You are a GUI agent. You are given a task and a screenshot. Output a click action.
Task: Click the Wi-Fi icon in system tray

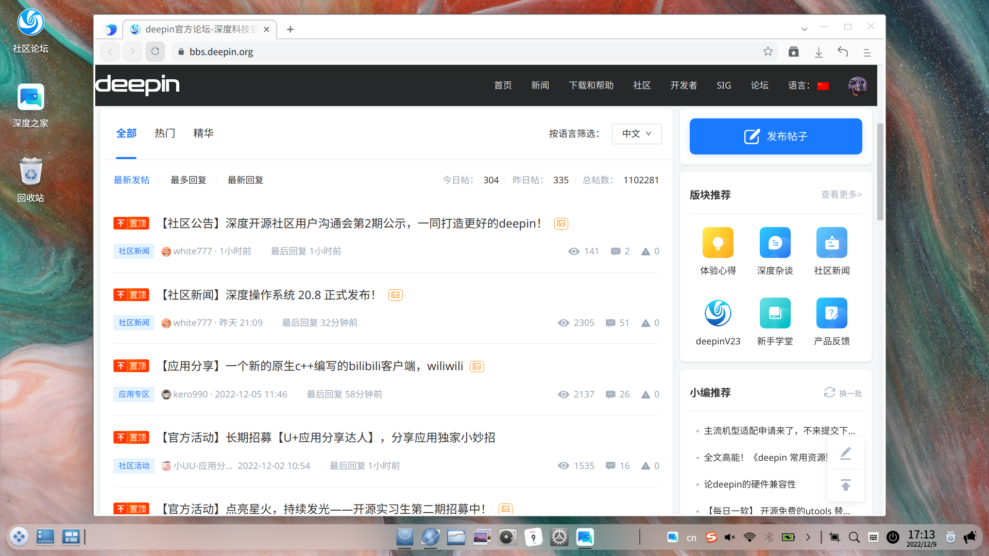(749, 537)
